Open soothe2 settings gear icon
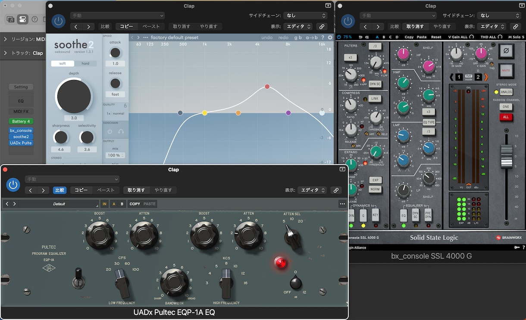Screen dimensions: 526x320 tap(330, 37)
